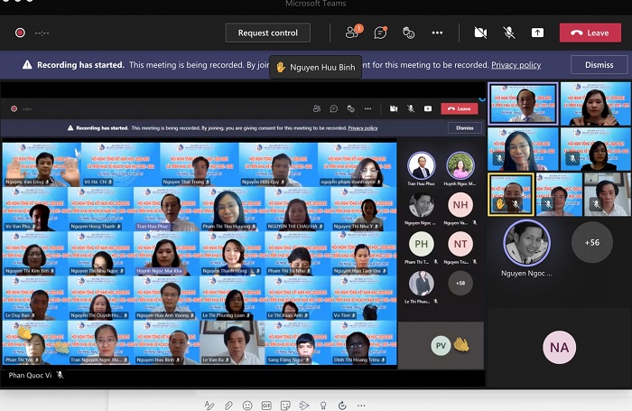Screen dimensions: 632x411
Task: Toggle the microphone mute button
Action: pyautogui.click(x=509, y=33)
